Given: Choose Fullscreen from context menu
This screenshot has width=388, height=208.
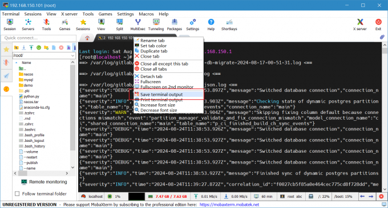Looking at the screenshot, I should [x=168, y=81].
